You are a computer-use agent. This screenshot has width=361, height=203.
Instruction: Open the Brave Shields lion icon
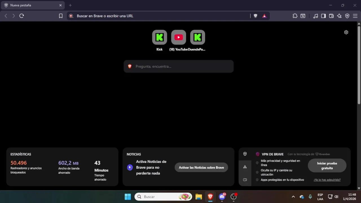256,16
